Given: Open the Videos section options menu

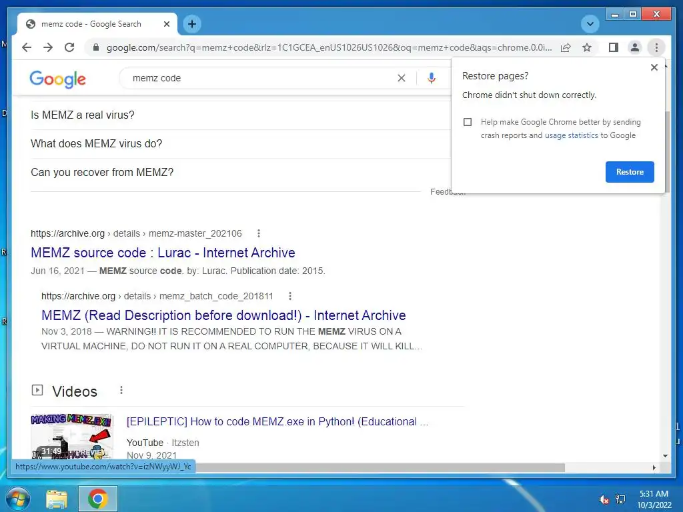Looking at the screenshot, I should 121,390.
